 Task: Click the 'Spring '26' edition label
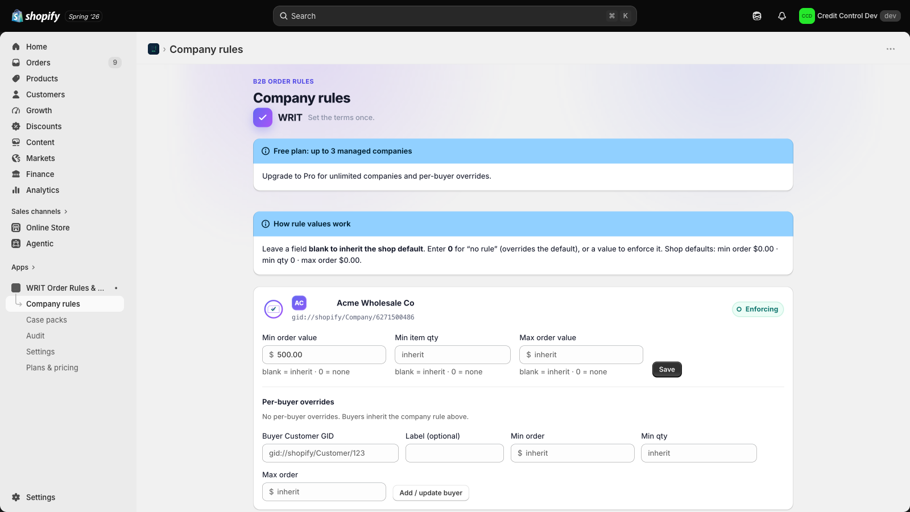tap(84, 16)
